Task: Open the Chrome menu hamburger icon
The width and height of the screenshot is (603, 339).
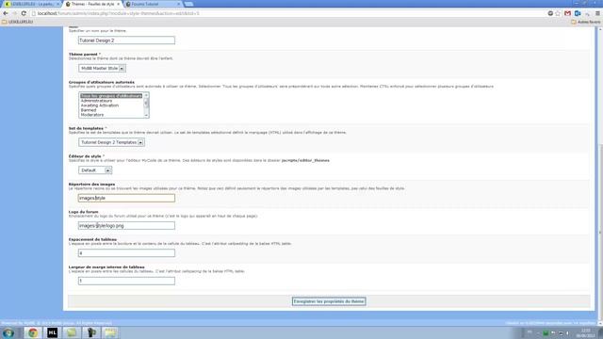Action: [597, 13]
